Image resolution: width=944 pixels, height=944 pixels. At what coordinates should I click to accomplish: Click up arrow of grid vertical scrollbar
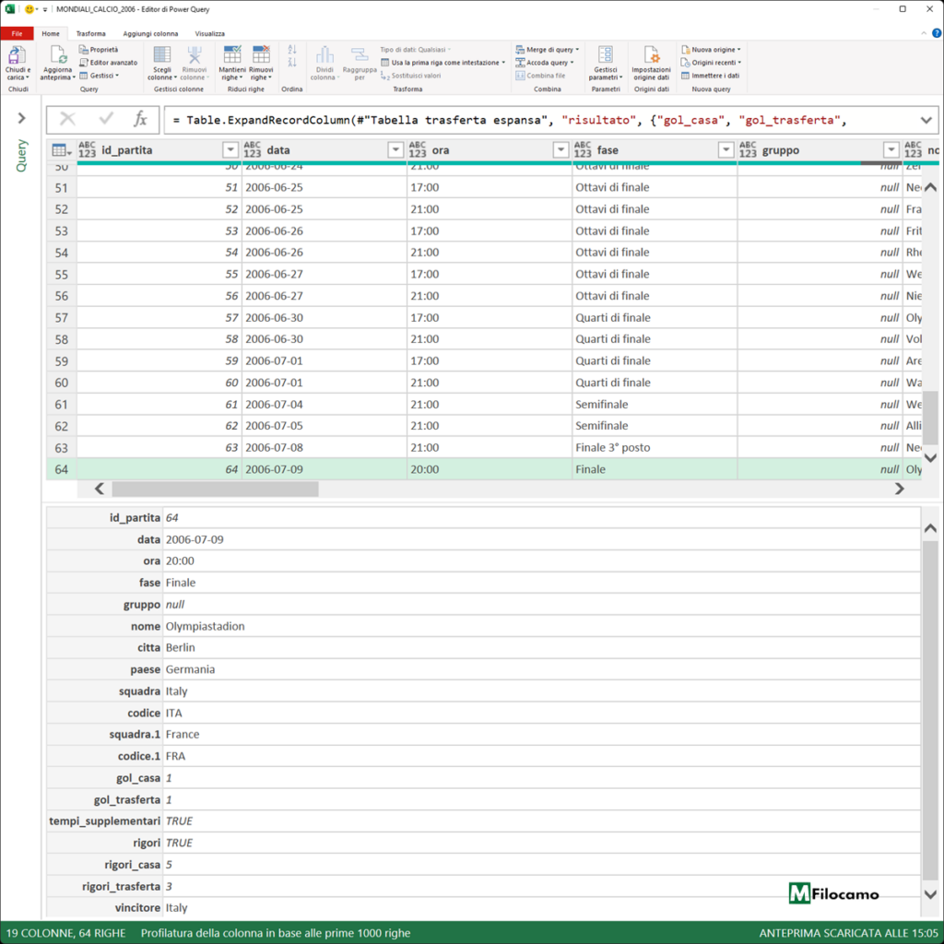point(930,186)
